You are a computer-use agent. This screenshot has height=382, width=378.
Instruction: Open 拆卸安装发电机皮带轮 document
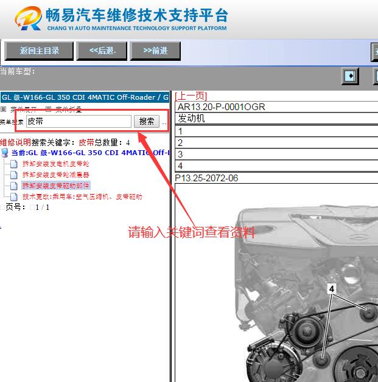click(x=56, y=164)
